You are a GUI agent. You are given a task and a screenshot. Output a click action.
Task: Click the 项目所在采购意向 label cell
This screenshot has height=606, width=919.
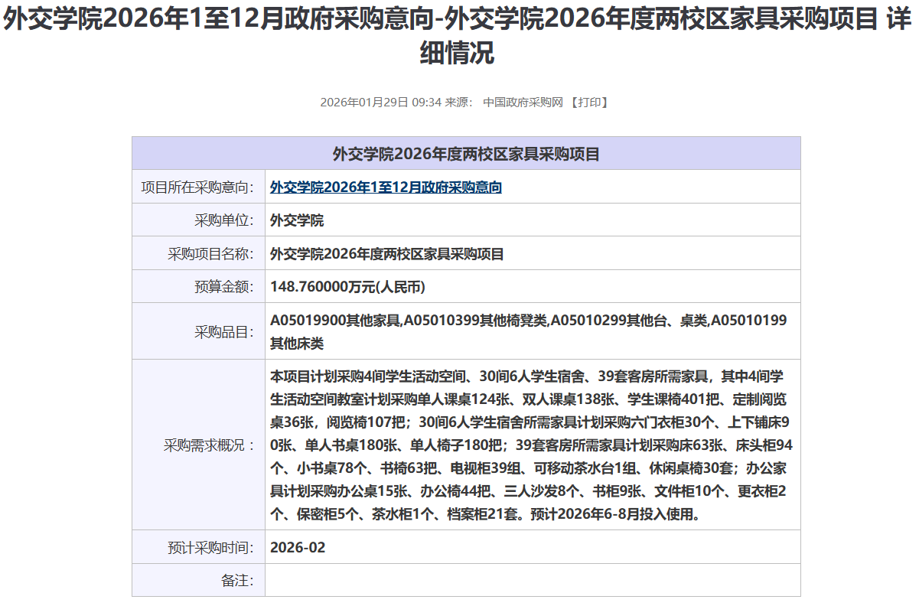click(197, 187)
